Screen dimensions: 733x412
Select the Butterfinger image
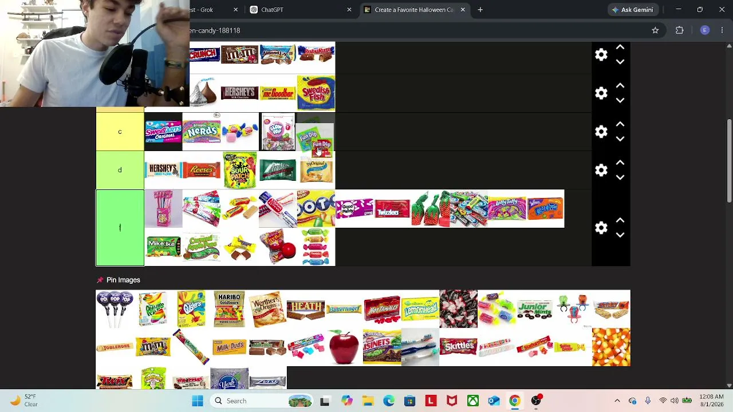click(x=344, y=309)
